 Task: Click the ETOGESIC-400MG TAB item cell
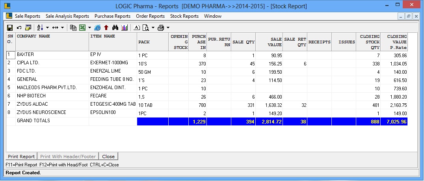(x=113, y=104)
